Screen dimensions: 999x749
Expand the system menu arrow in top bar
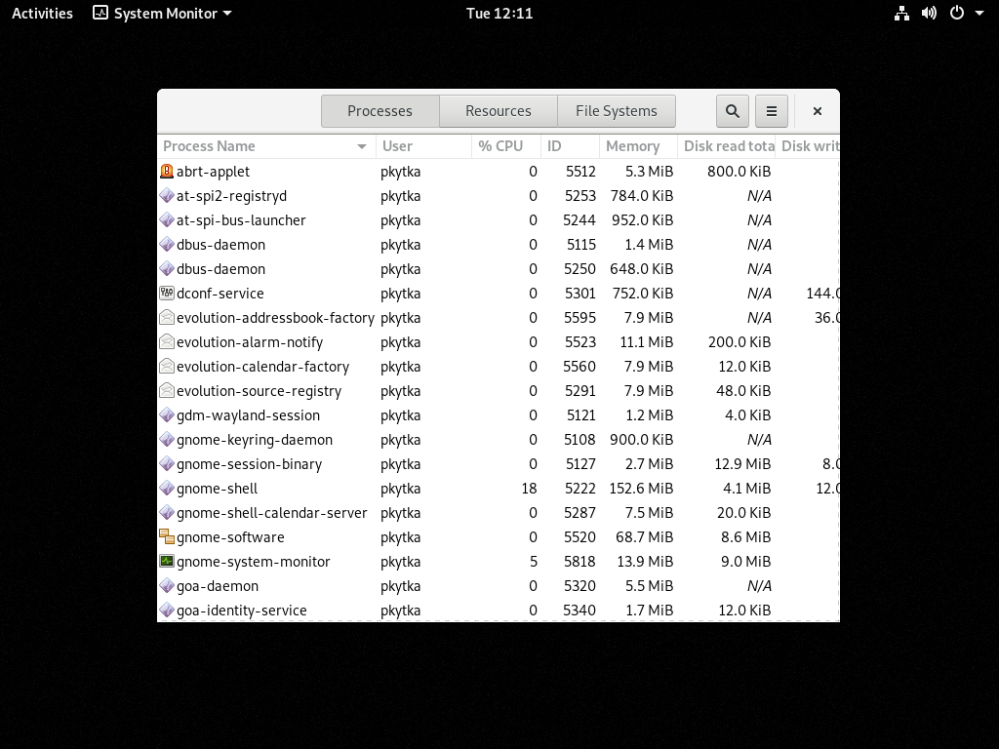click(979, 14)
